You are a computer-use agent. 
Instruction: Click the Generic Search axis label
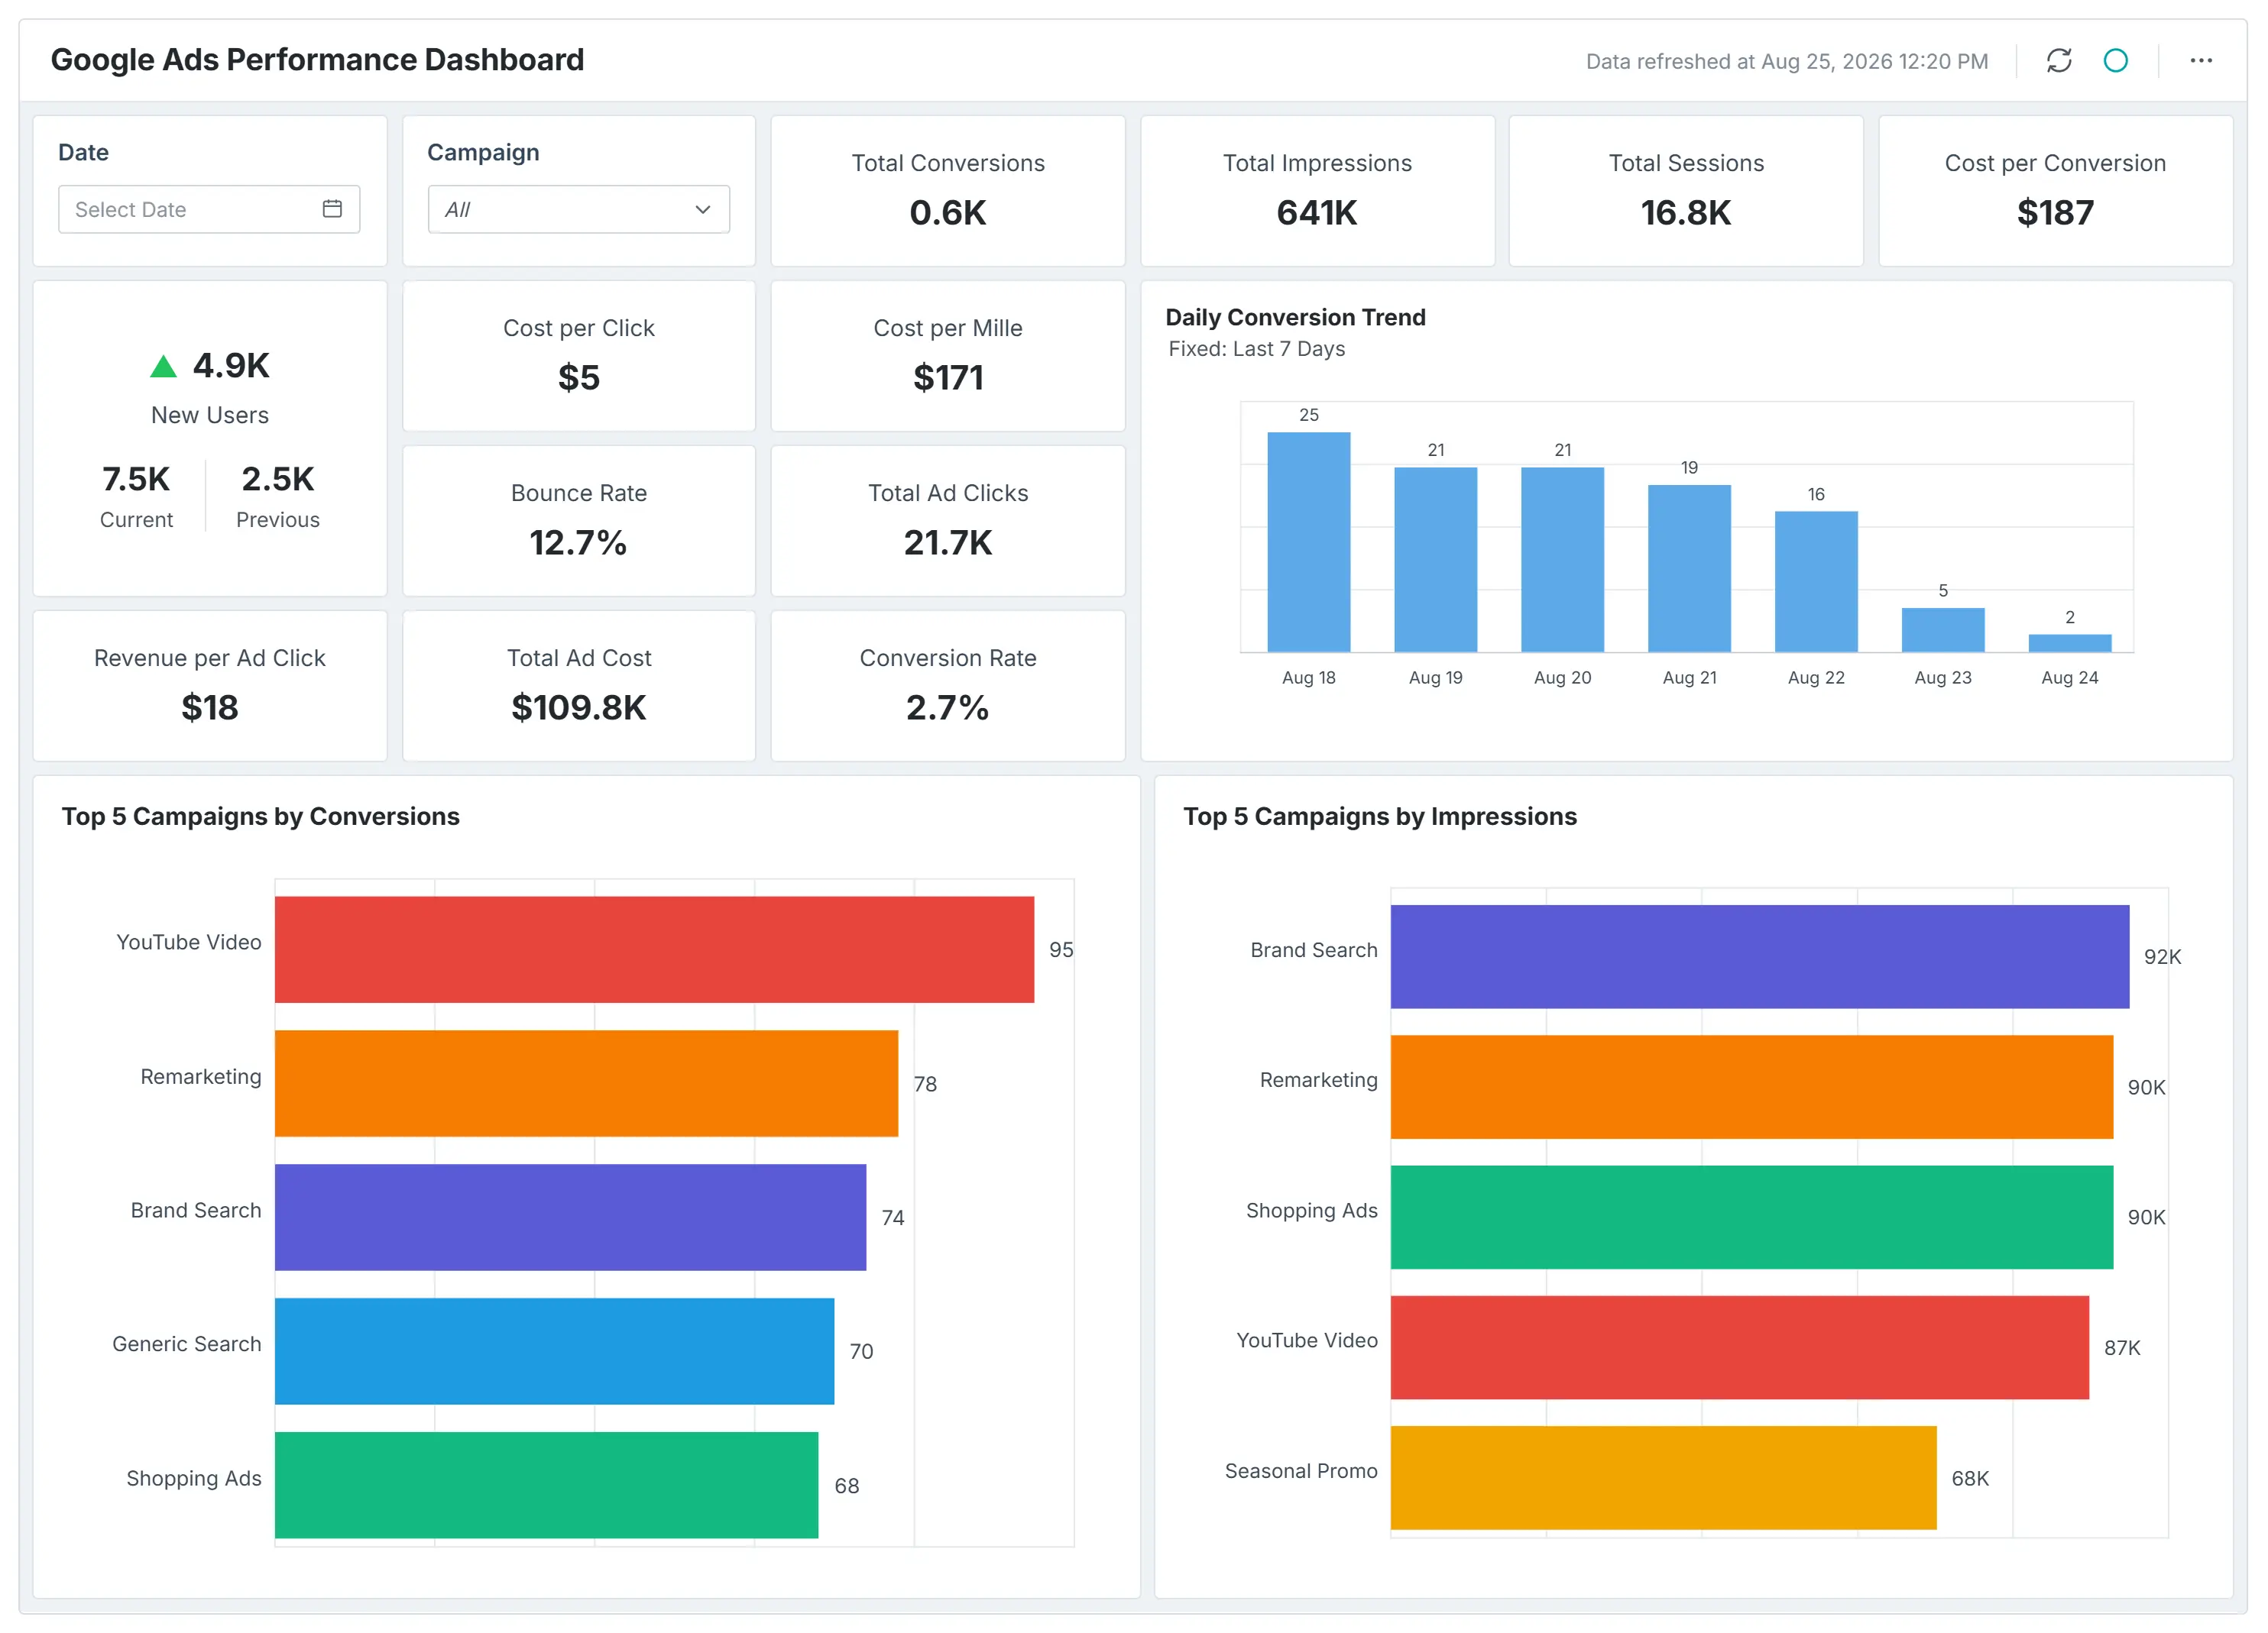point(186,1344)
